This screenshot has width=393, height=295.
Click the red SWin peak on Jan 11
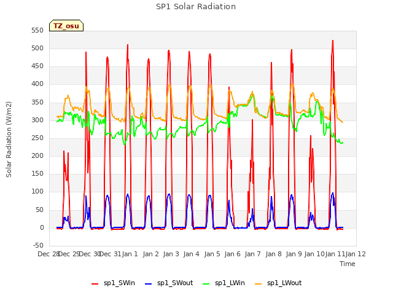click(x=333, y=41)
